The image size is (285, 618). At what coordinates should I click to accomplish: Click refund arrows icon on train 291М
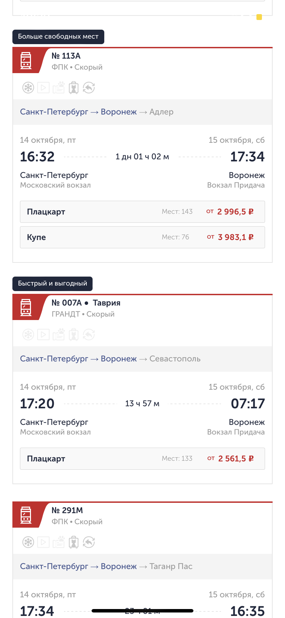(89, 542)
